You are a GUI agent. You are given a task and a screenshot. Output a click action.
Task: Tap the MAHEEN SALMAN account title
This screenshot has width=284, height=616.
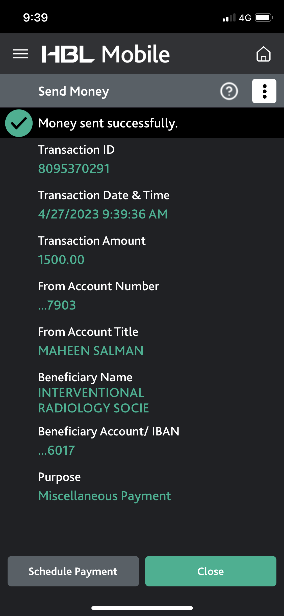[x=91, y=351]
